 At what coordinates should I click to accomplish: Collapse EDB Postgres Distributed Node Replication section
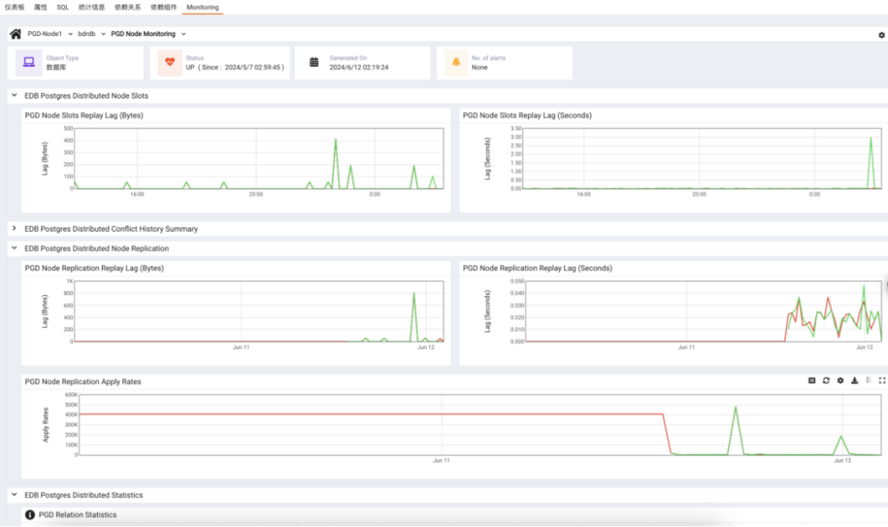14,248
